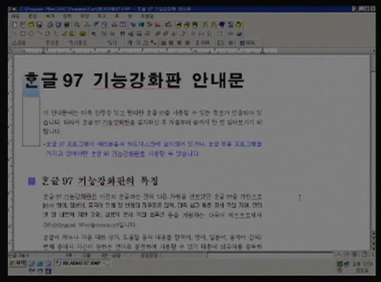Open the 도구 (Tools) menu
The width and height of the screenshot is (381, 282).
click(x=102, y=17)
